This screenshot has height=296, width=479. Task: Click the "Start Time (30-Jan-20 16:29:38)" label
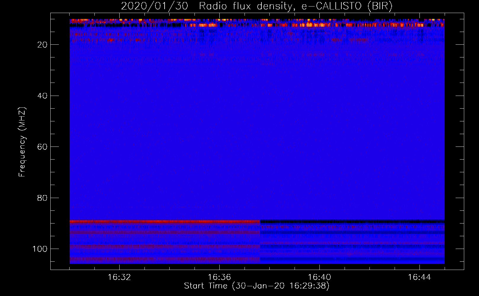click(x=257, y=286)
